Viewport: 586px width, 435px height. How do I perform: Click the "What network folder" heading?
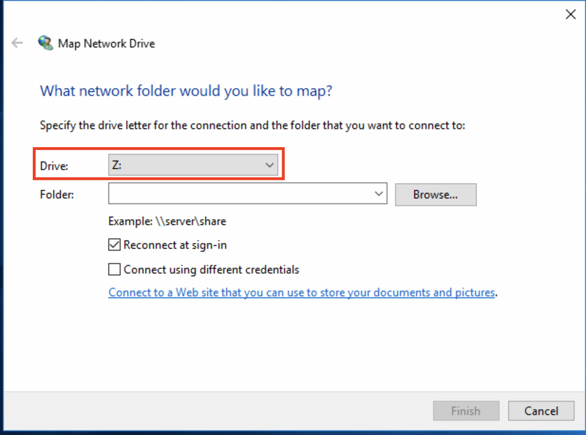(186, 90)
